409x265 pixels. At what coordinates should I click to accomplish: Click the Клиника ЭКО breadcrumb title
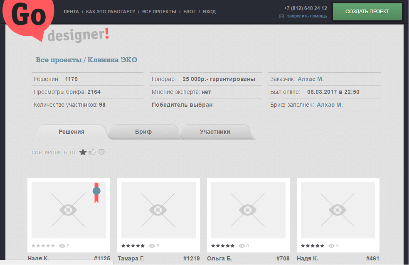[112, 60]
